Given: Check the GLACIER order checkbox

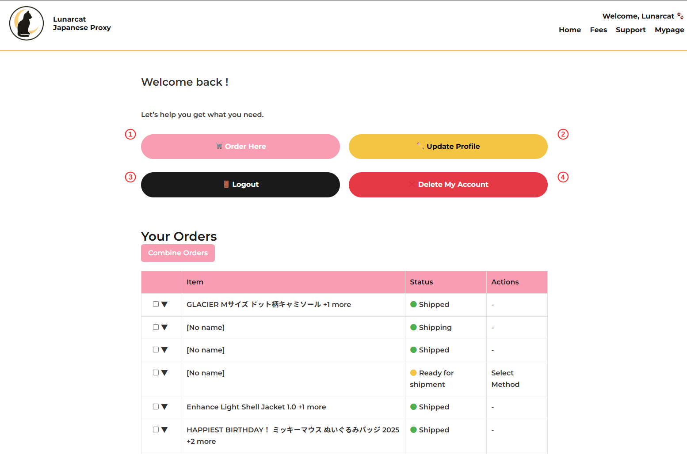Looking at the screenshot, I should tap(156, 304).
